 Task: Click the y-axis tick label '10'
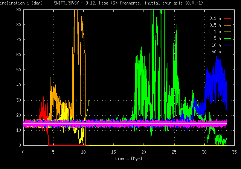[x=18, y=130]
